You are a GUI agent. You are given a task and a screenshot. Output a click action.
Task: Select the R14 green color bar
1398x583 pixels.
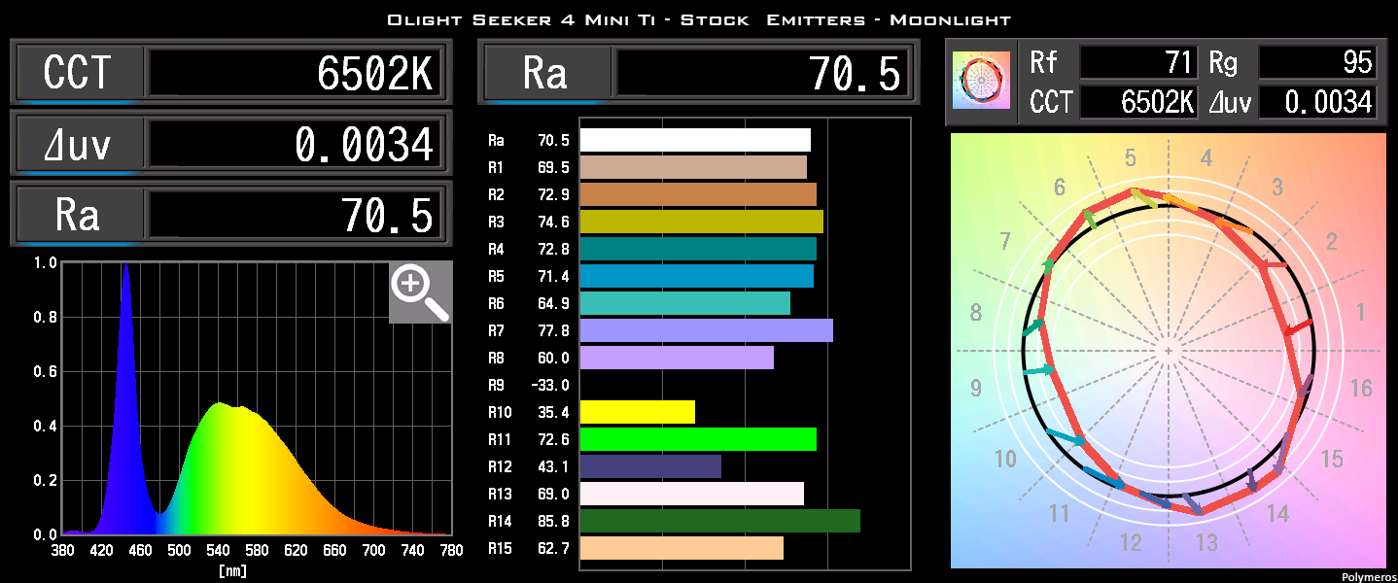[x=717, y=521]
